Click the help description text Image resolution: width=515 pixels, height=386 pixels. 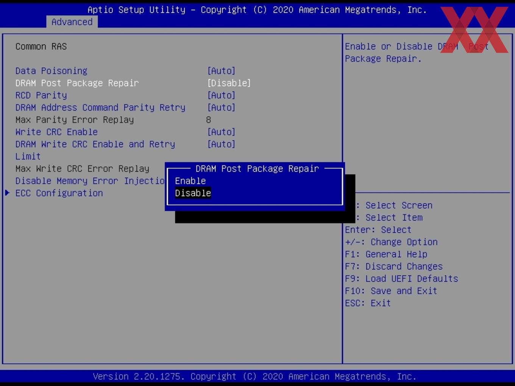coord(417,53)
